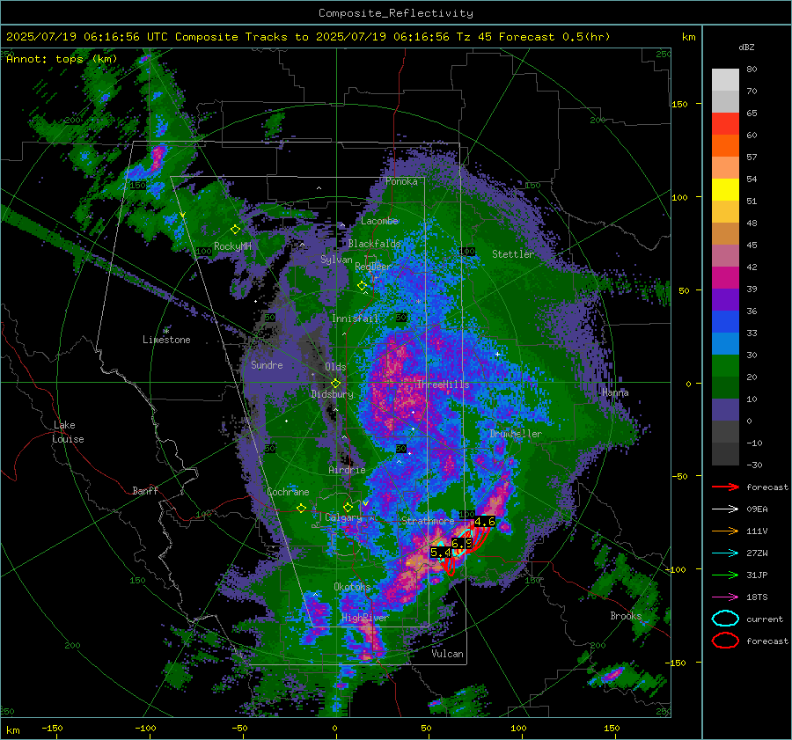792x740 pixels.
Task: Click the Innisfail city label
Action: tap(355, 319)
